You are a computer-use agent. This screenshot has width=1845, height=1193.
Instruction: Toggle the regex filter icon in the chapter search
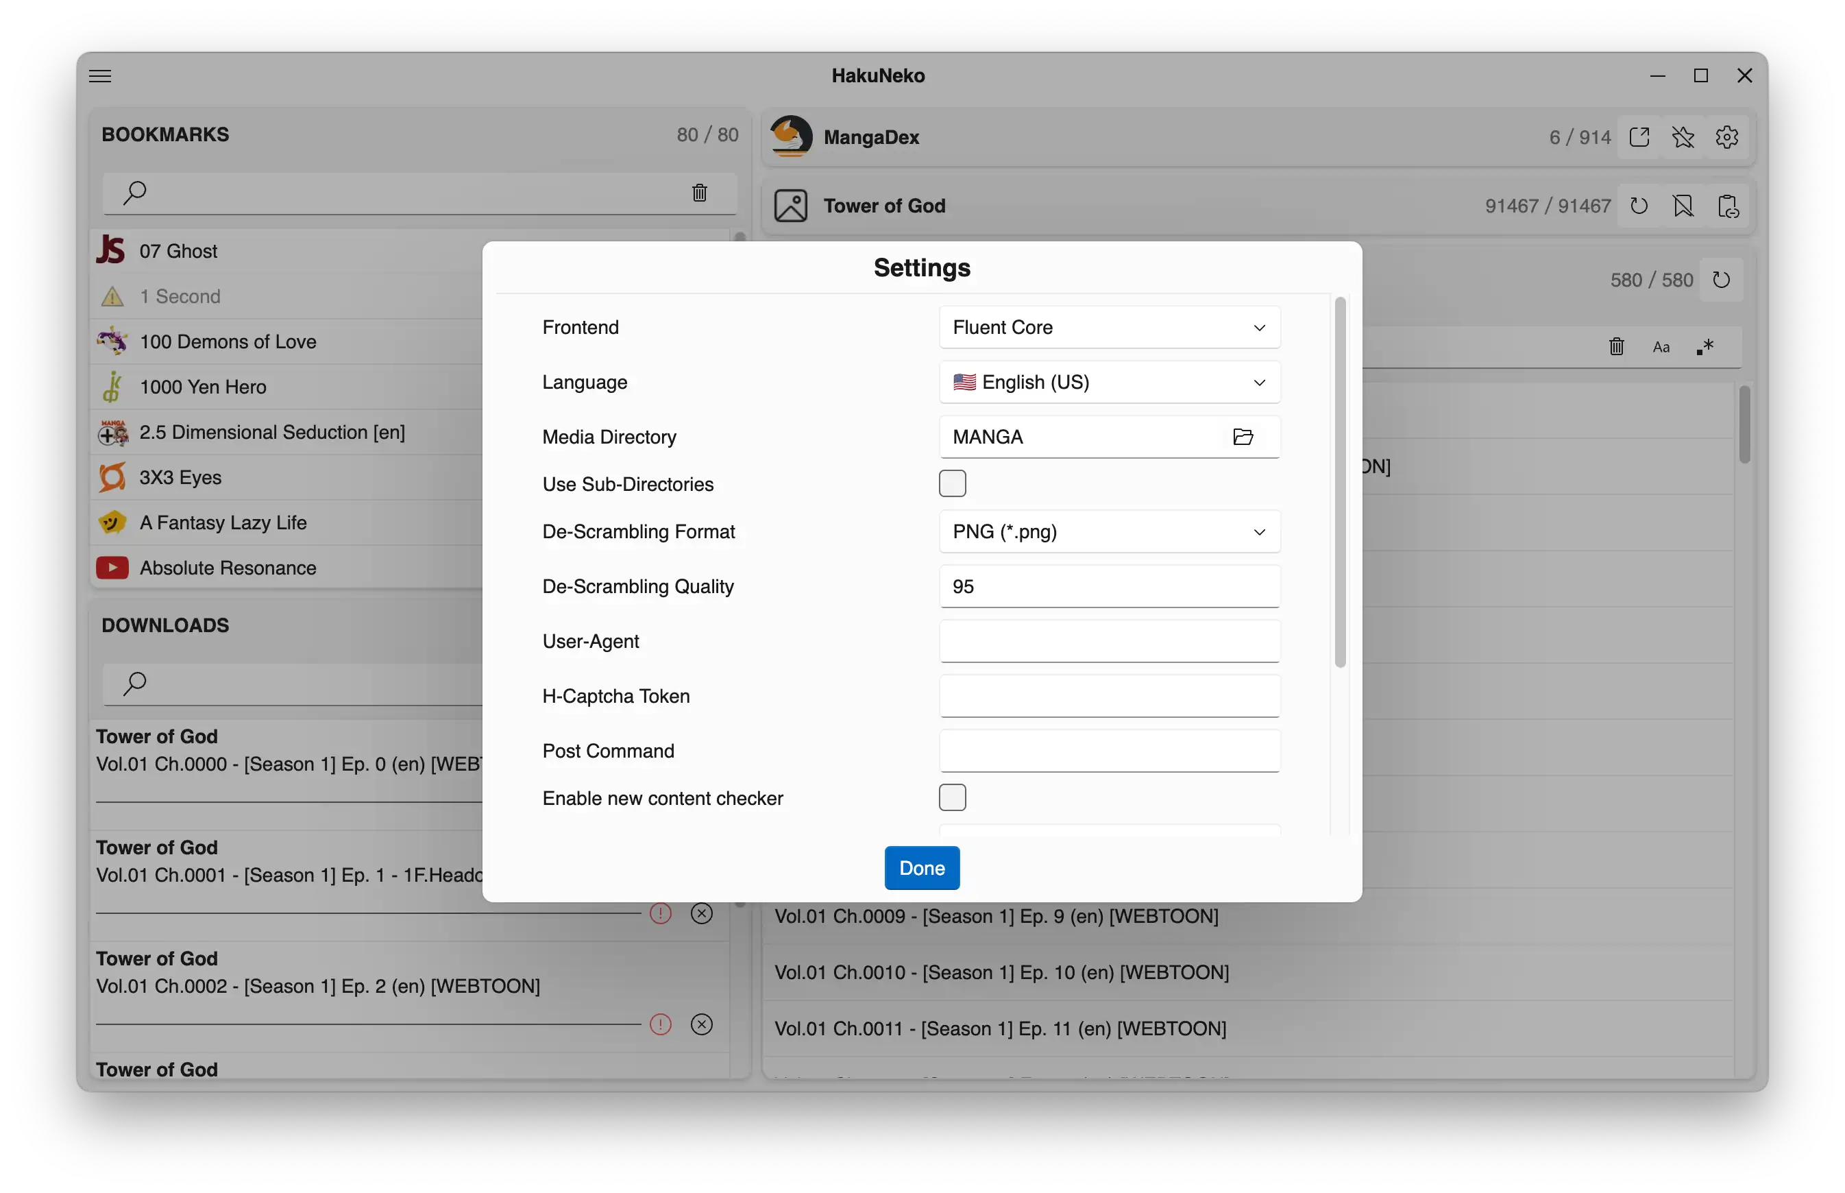1705,347
